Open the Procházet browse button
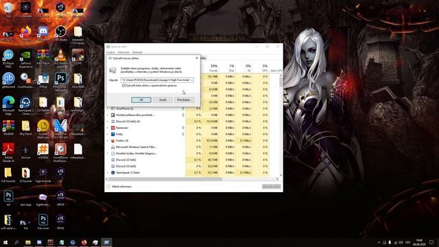Screen dimensions: 439x247 184,99
